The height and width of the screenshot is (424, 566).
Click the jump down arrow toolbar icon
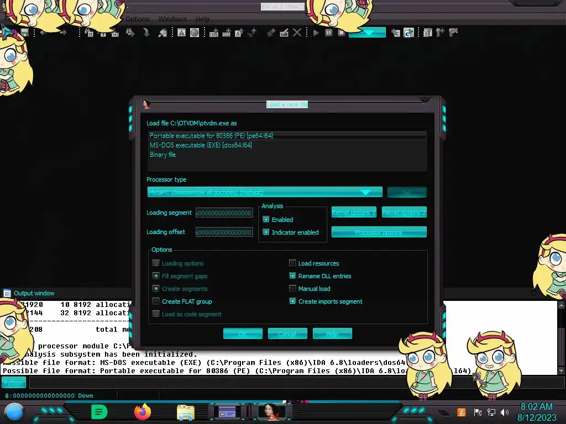(x=146, y=33)
